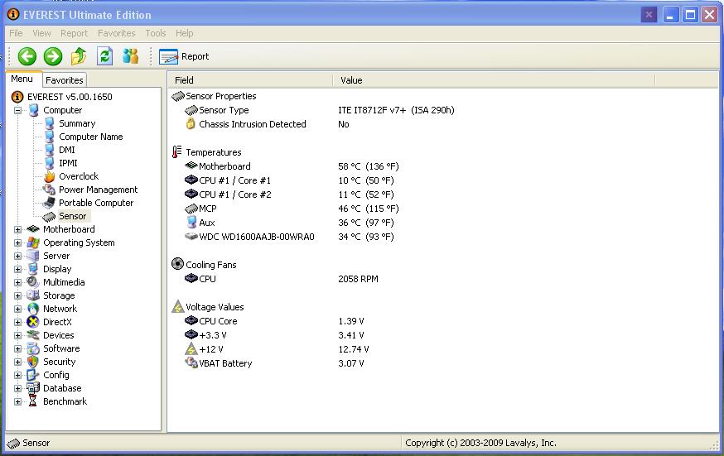Expand the Operating System node
Viewport: 724px width, 456px height.
click(x=17, y=243)
